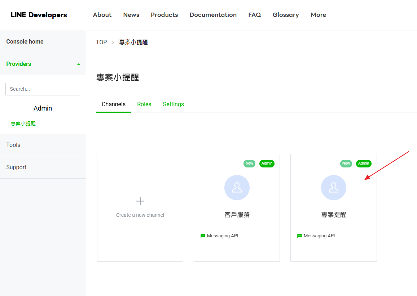Open the 專案提醒 channel name
Image resolution: width=417 pixels, height=296 pixels.
pyautogui.click(x=334, y=215)
